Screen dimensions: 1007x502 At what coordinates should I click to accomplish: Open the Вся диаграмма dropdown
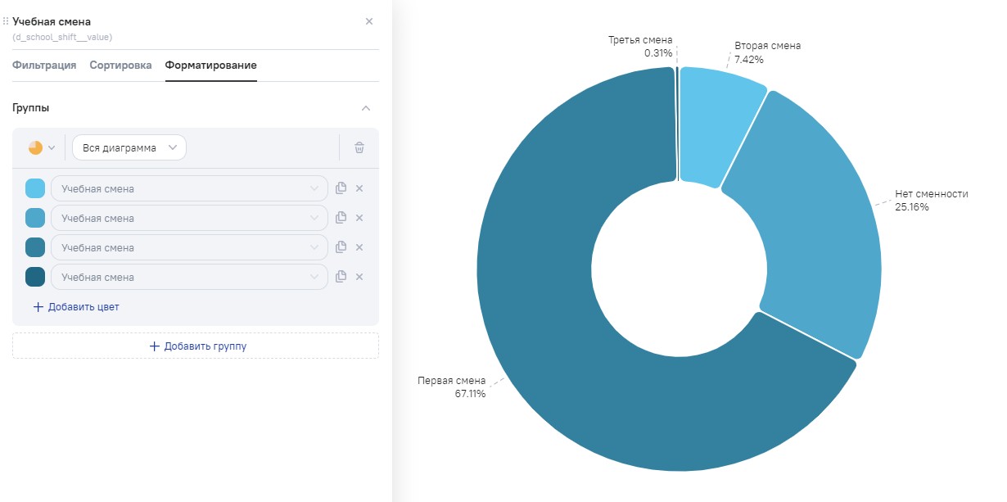pyautogui.click(x=129, y=148)
